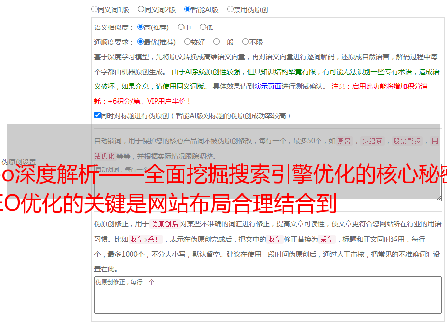Click the 股票配资 example keyword
Viewport: 447px width, 323px height.
pyautogui.click(x=407, y=141)
